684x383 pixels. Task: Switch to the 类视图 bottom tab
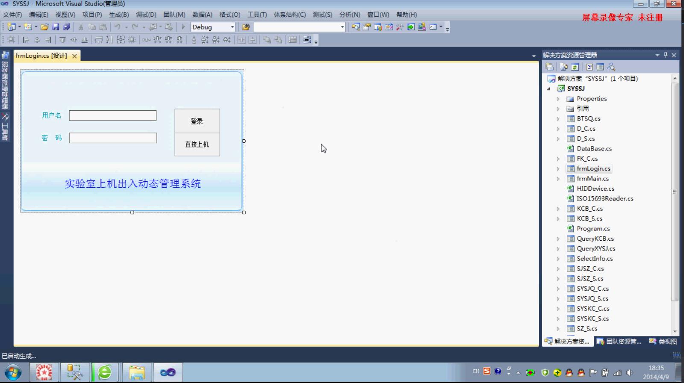tap(663, 341)
